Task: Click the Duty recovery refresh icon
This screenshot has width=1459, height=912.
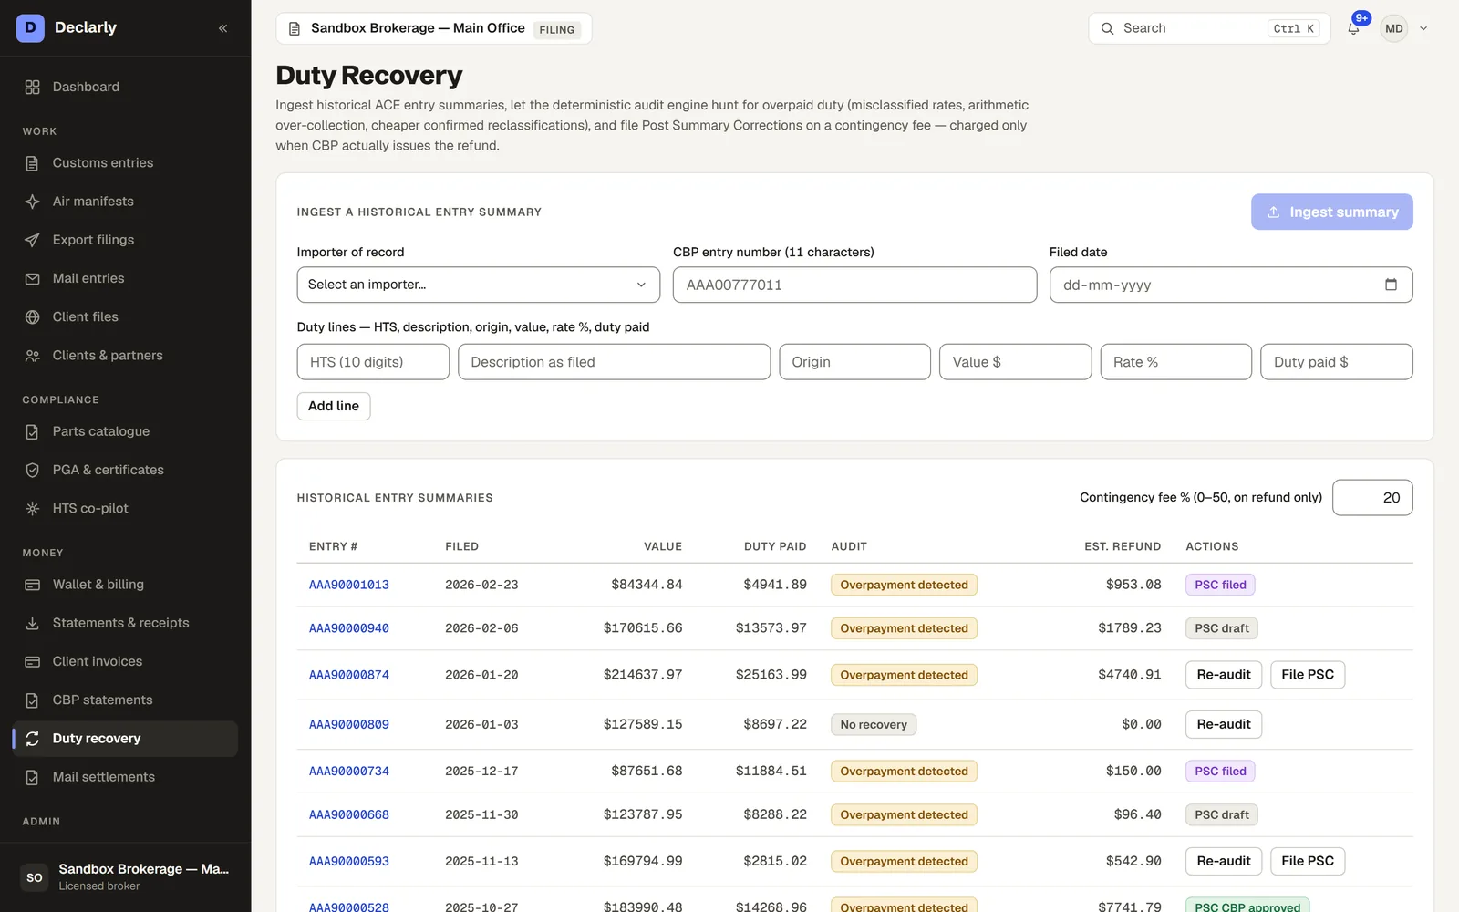Action: (32, 739)
